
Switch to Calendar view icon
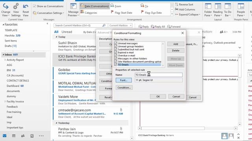pos(14,136)
